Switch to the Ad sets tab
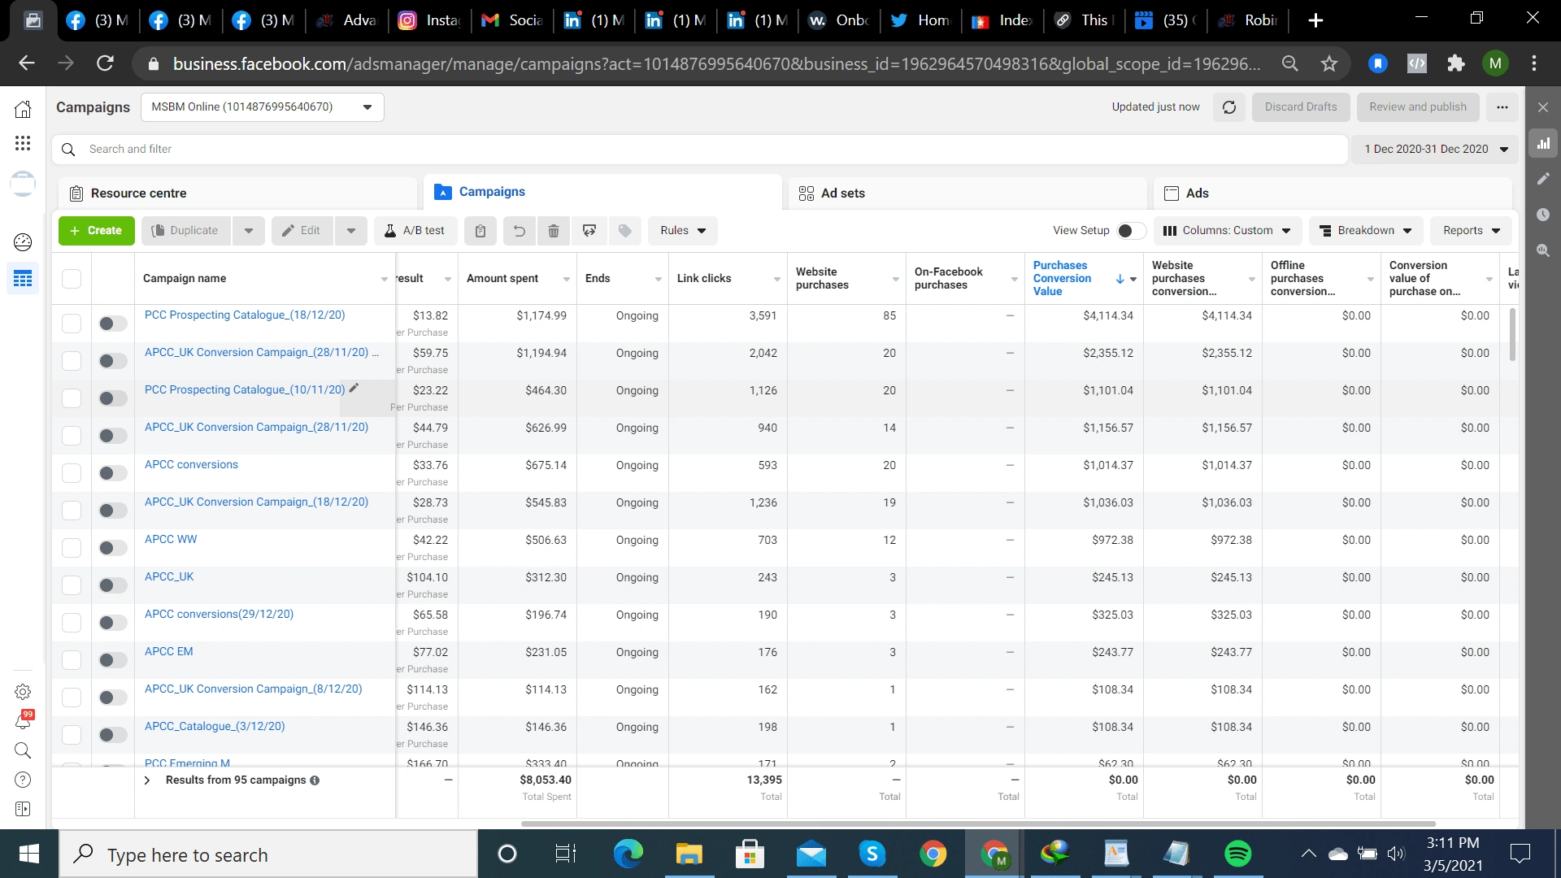Image resolution: width=1561 pixels, height=878 pixels. [841, 193]
